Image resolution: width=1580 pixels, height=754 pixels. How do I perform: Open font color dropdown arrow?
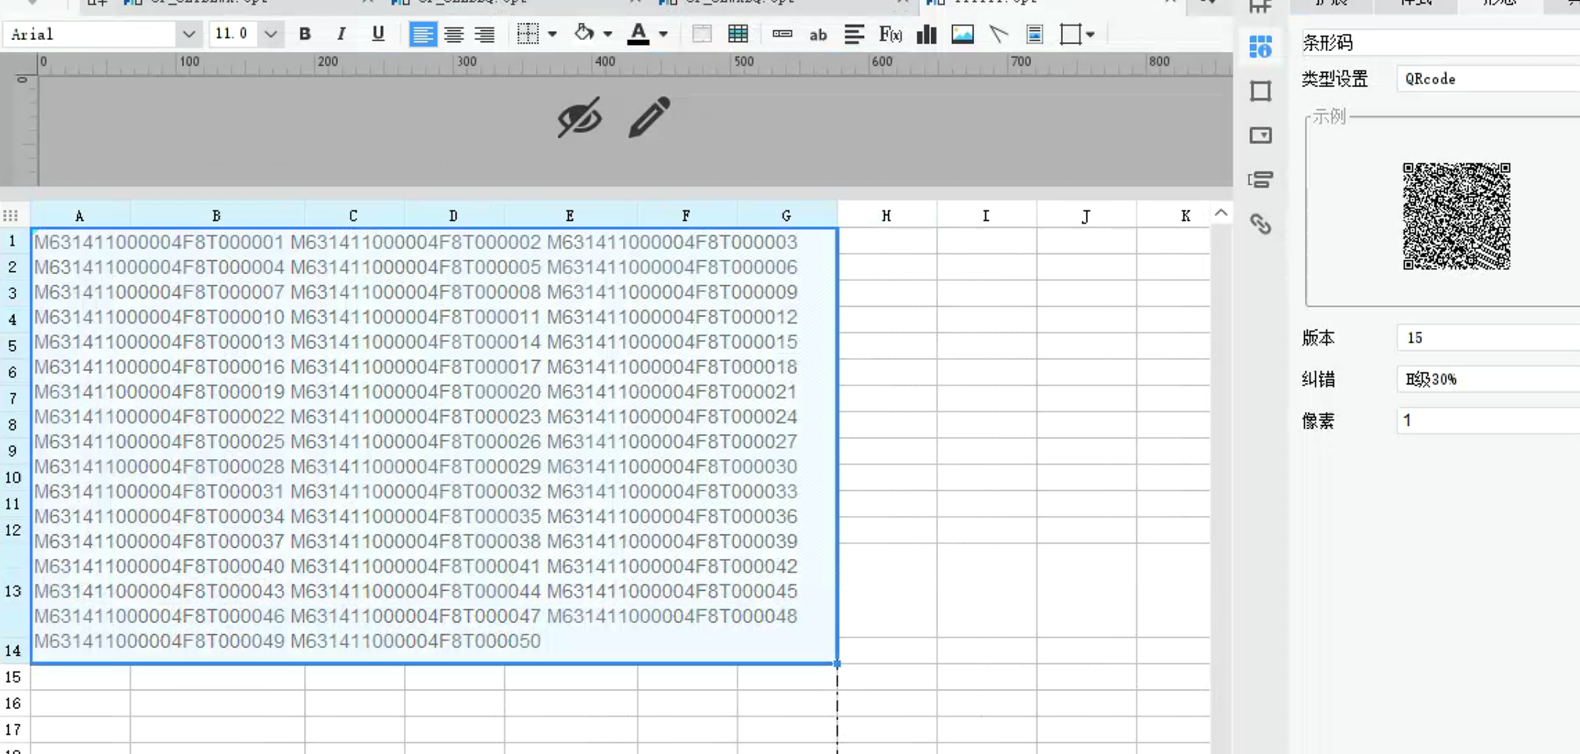coord(664,34)
